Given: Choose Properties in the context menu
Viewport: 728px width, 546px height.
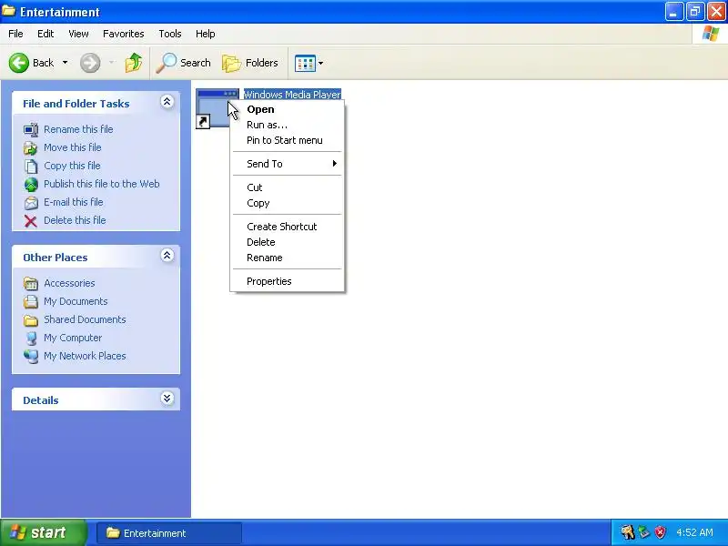Looking at the screenshot, I should point(288,281).
